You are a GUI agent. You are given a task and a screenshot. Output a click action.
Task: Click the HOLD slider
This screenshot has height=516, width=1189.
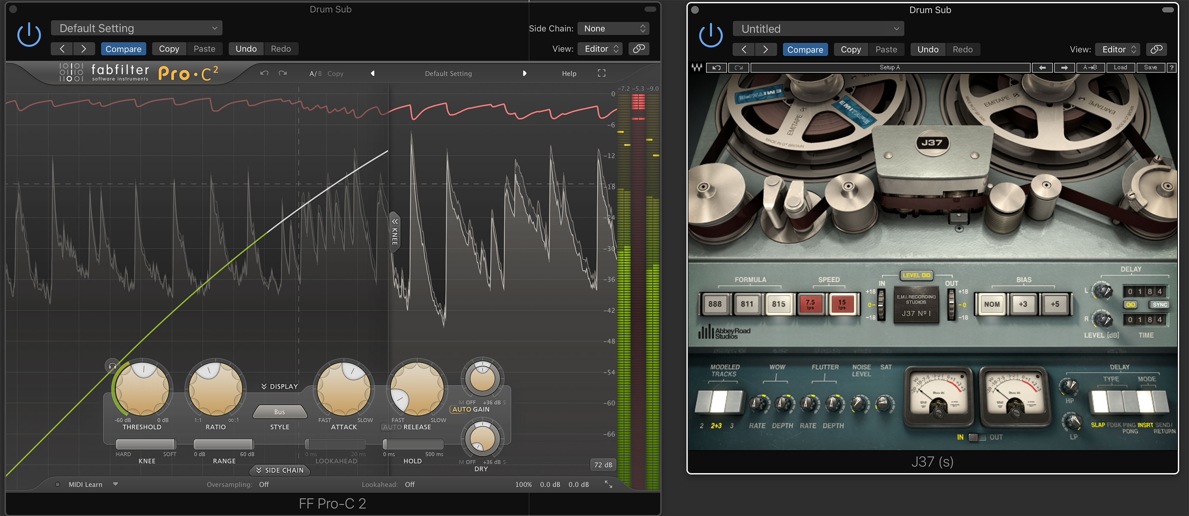(x=413, y=444)
